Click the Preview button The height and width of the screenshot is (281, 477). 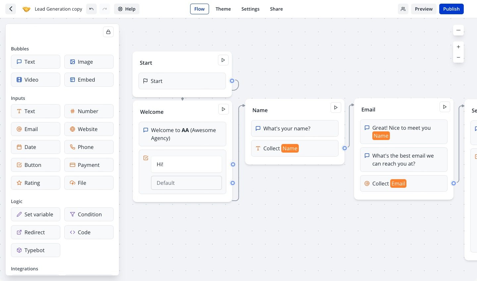[x=424, y=9]
